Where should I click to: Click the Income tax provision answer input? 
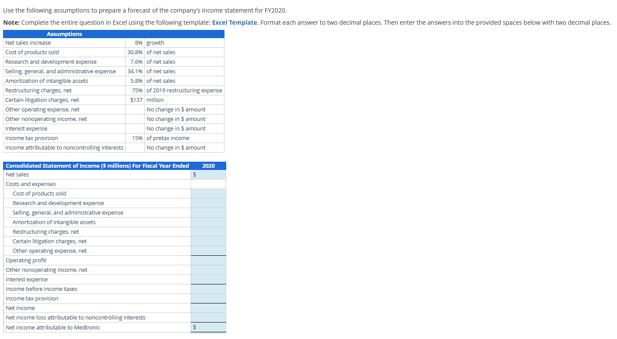[x=208, y=298]
